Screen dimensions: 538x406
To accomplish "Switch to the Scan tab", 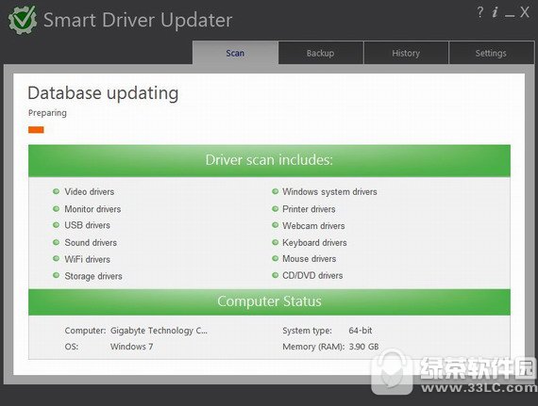I will [x=235, y=53].
